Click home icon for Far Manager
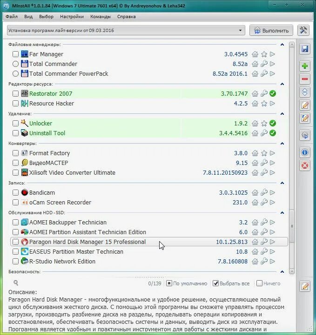This screenshot has height=335, width=316. [x=255, y=54]
